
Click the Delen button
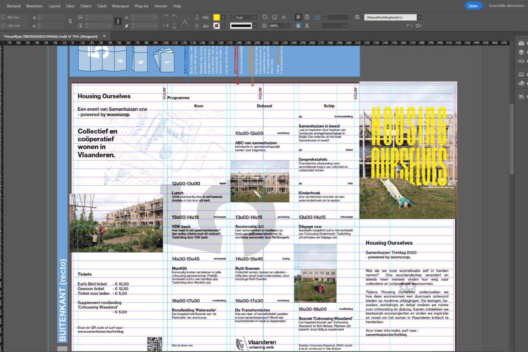pos(473,6)
